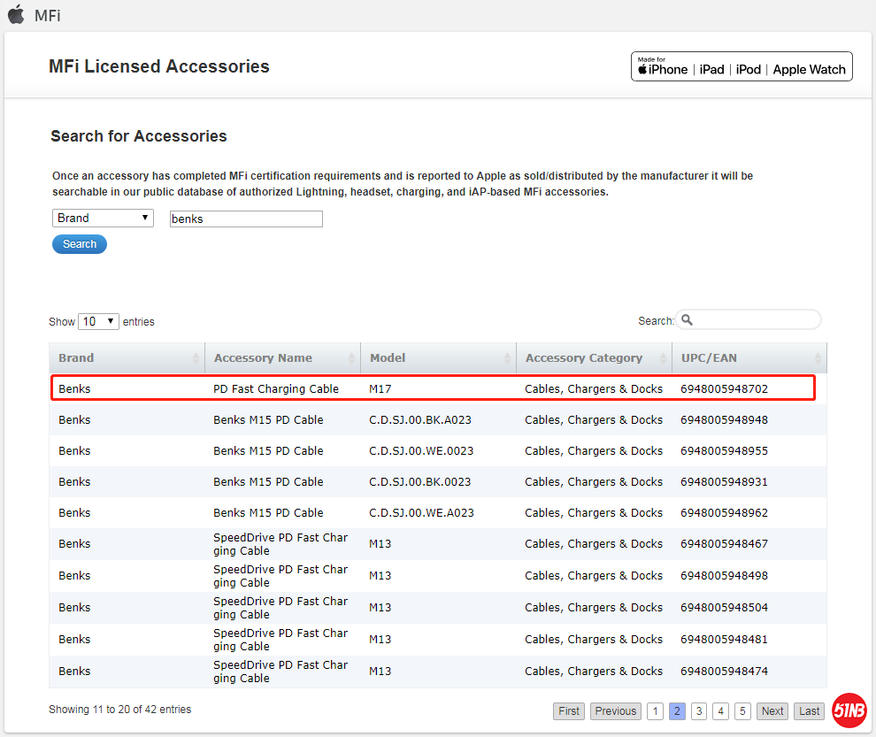Click the Next pagination button
This screenshot has width=876, height=737.
click(x=772, y=711)
